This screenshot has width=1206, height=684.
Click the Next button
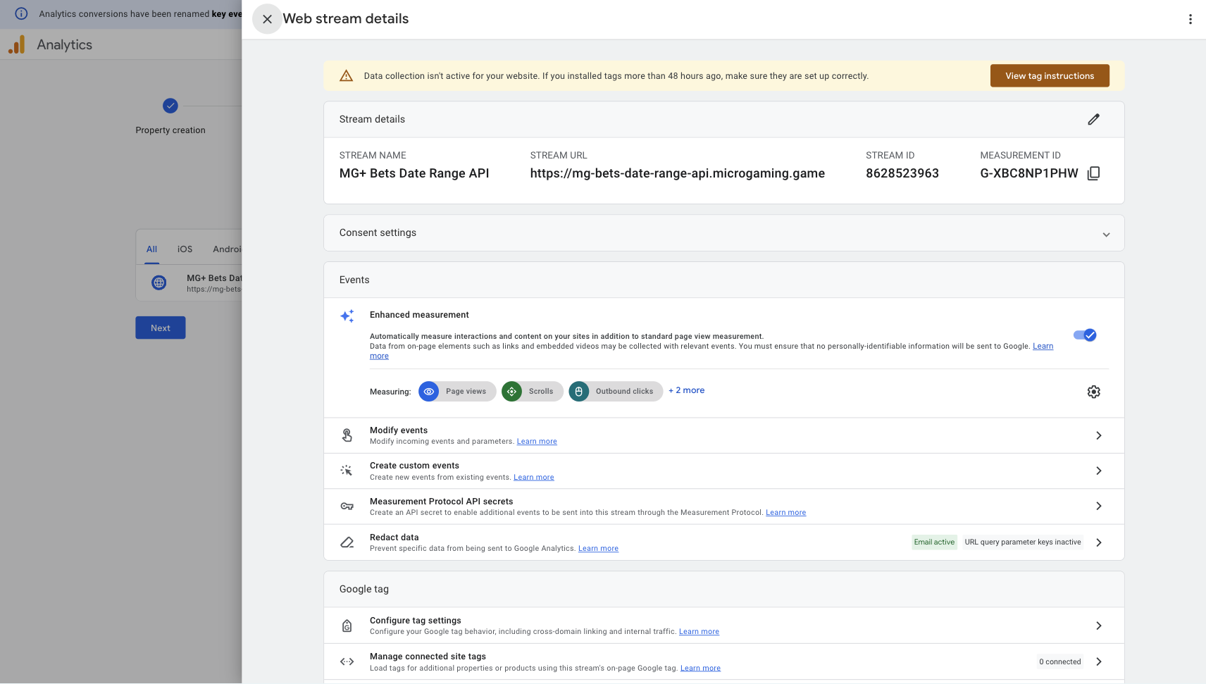tap(161, 328)
